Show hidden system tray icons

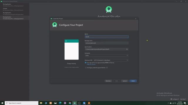[x=168, y=103]
